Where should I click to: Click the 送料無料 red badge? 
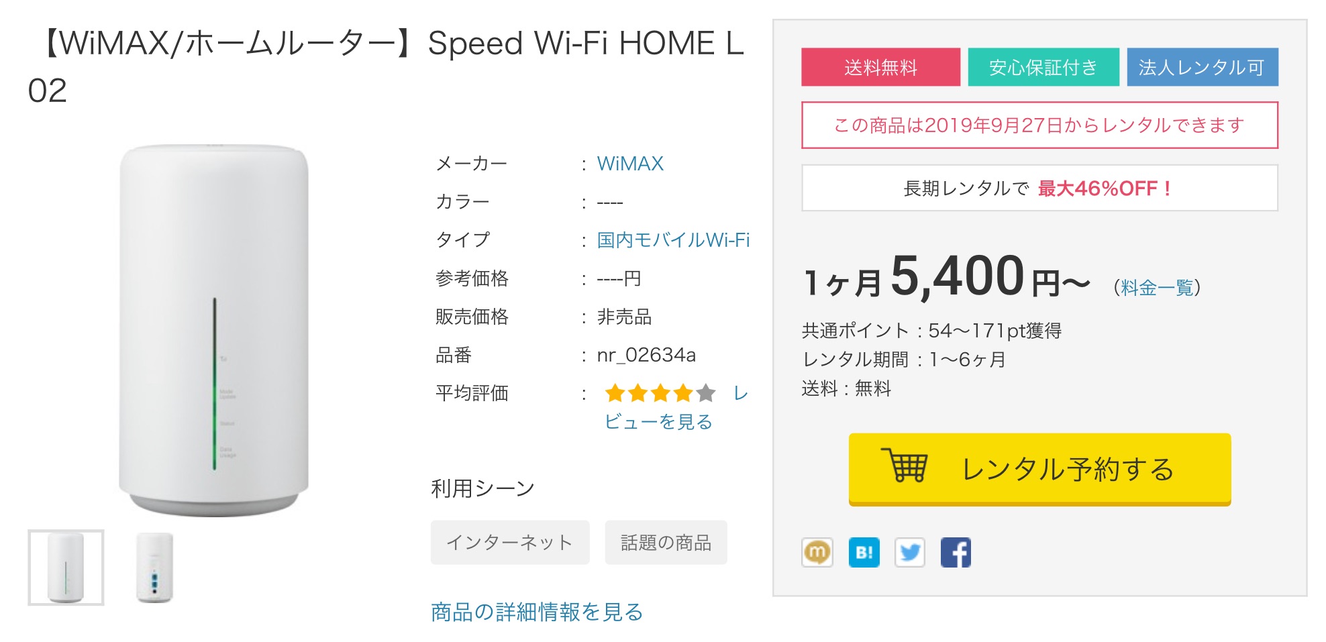(x=880, y=67)
